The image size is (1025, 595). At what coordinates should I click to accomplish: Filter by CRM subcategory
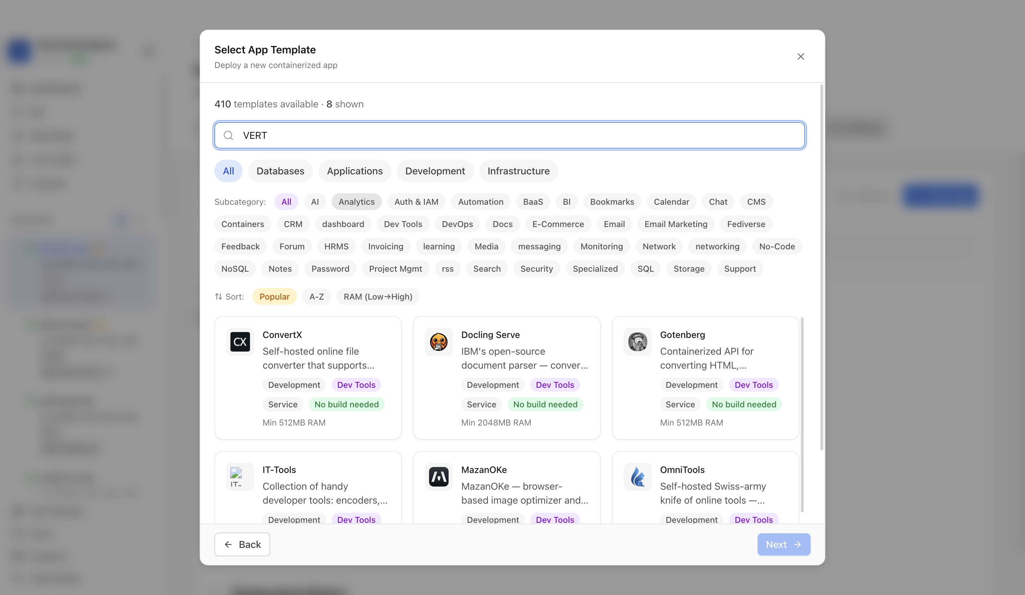point(293,224)
